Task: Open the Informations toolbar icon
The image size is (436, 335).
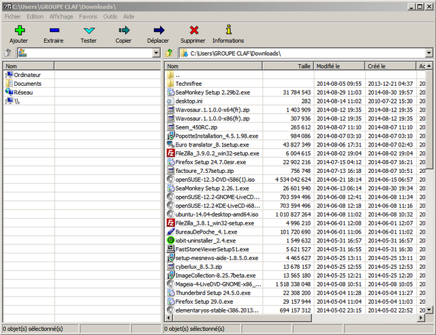Action: click(x=228, y=30)
